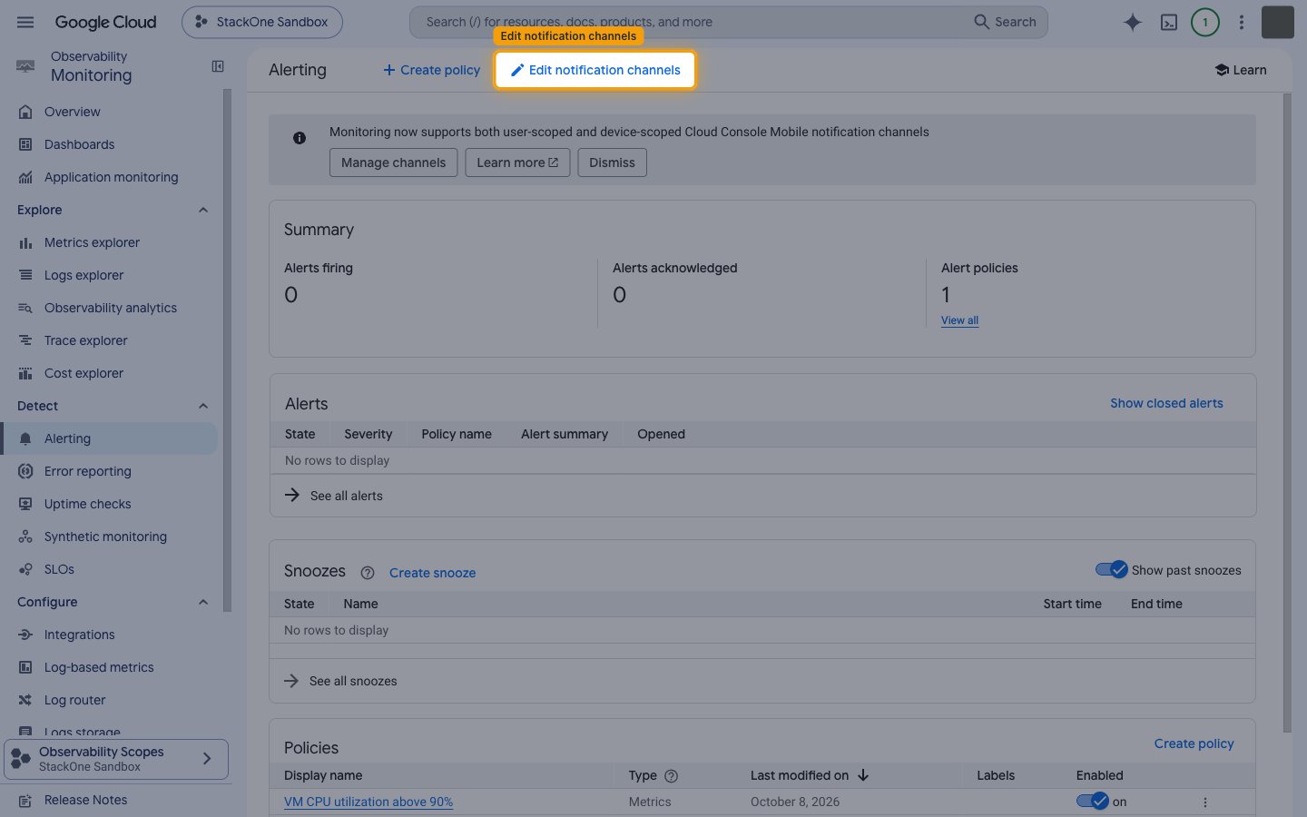Screen dimensions: 1307x817
Task: Open the StackOne Sandbox project picker
Action: (x=262, y=22)
